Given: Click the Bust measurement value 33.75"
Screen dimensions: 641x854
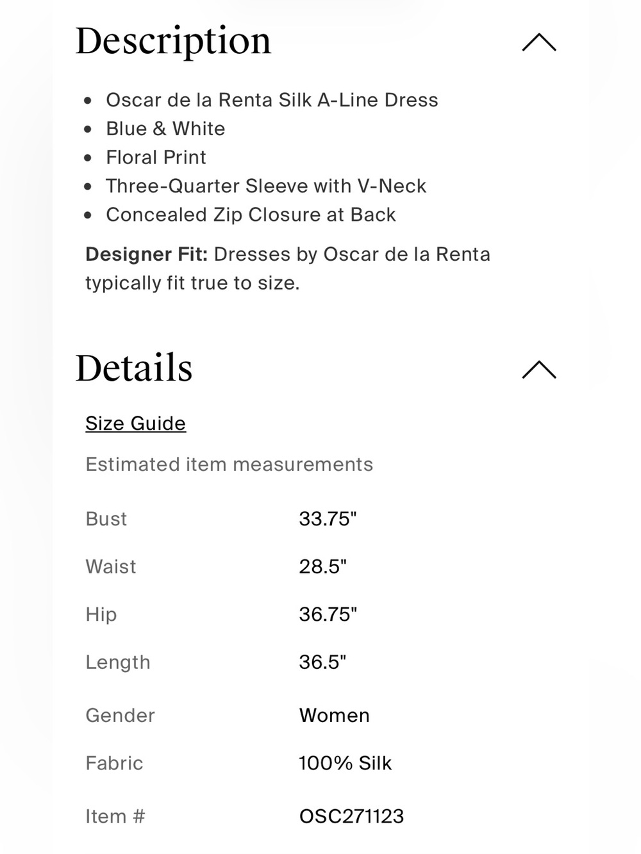Looking at the screenshot, I should coord(328,518).
